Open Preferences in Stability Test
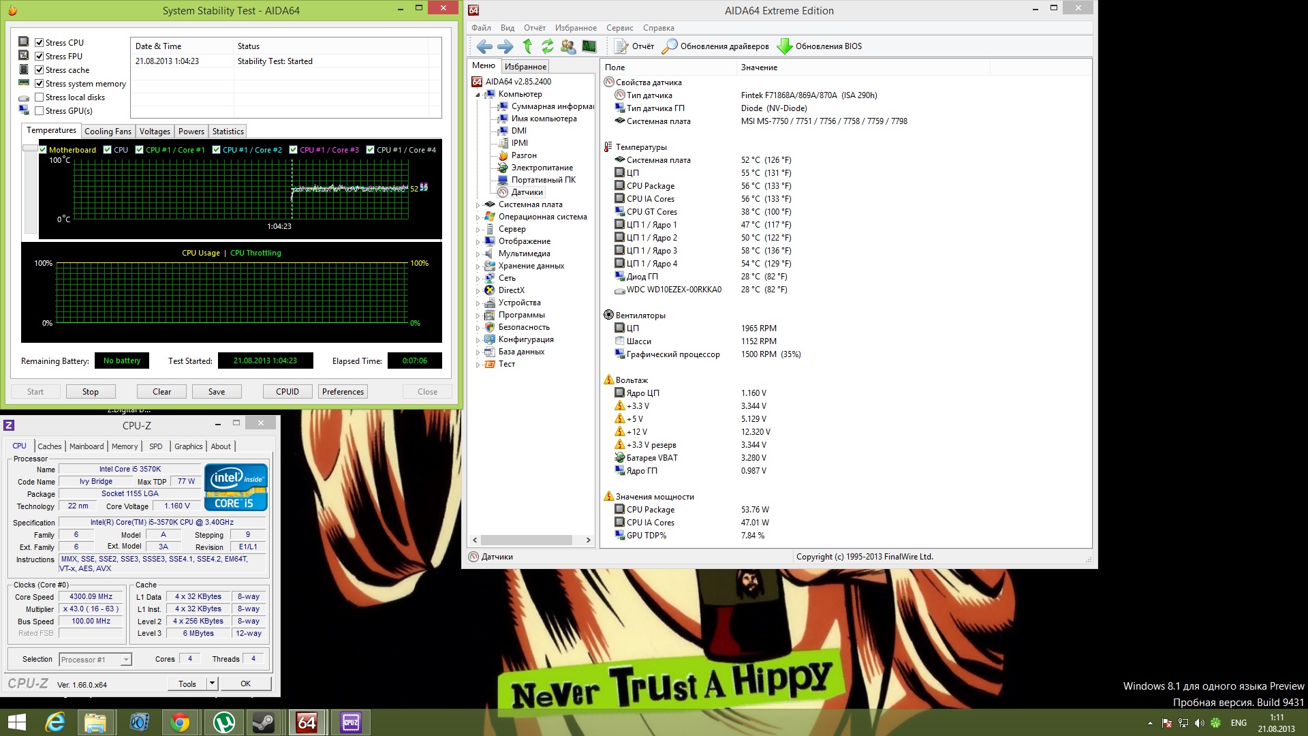 [343, 392]
